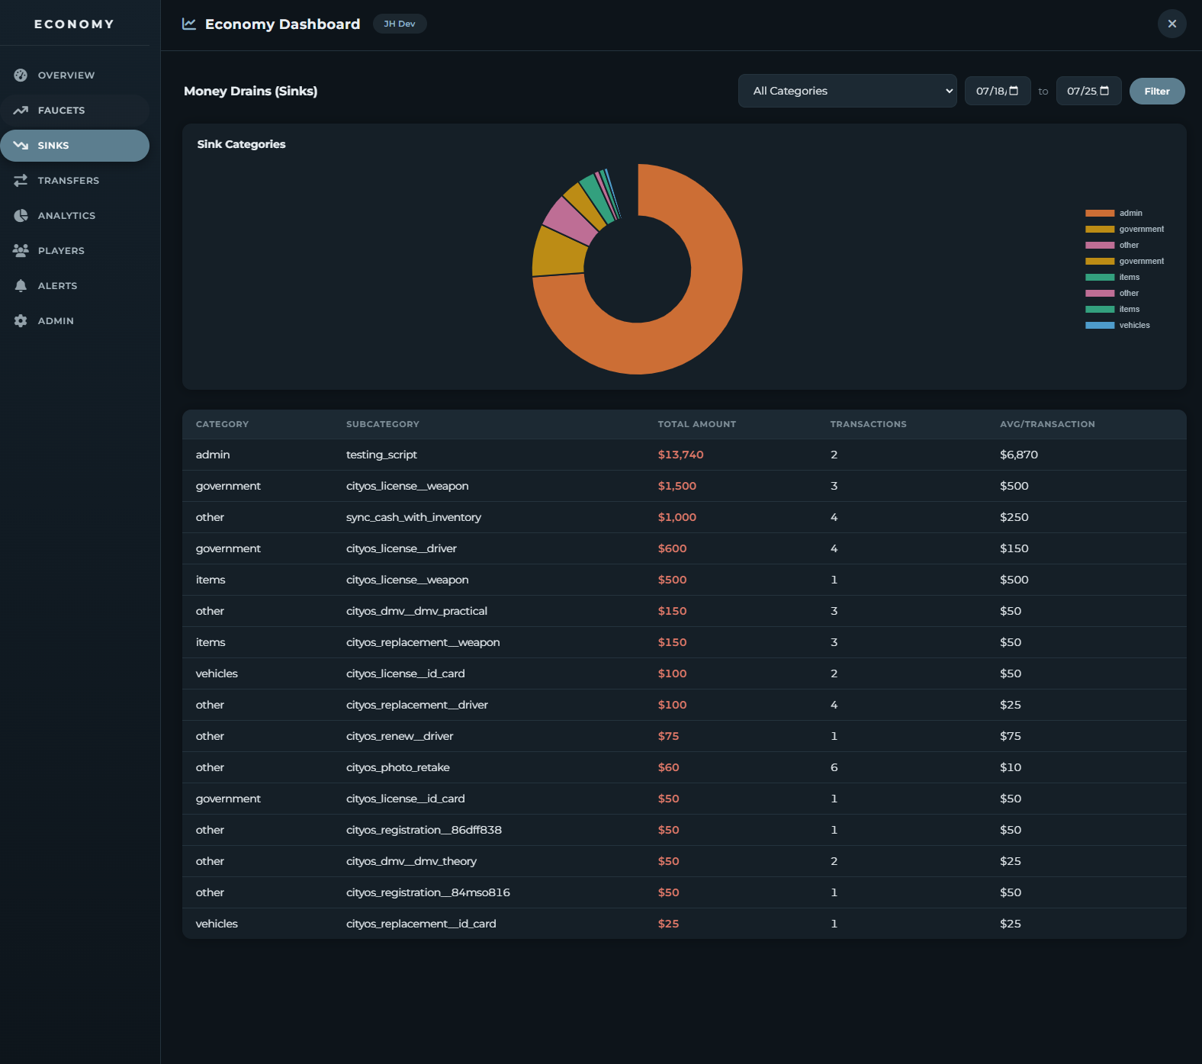1202x1064 pixels.
Task: Open the Overview page
Action: tap(75, 75)
